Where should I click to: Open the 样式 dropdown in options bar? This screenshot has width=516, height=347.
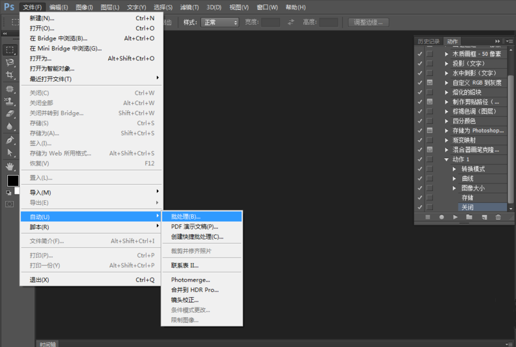click(218, 23)
